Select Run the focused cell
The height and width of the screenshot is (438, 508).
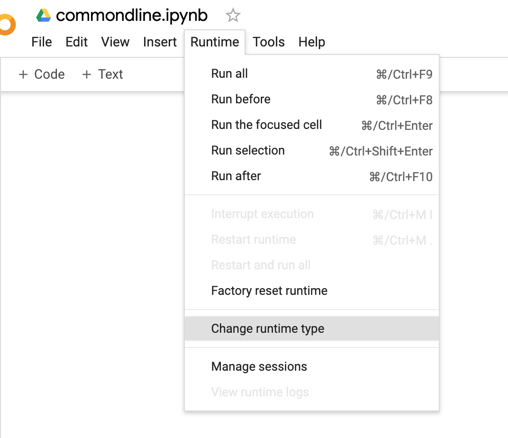266,125
